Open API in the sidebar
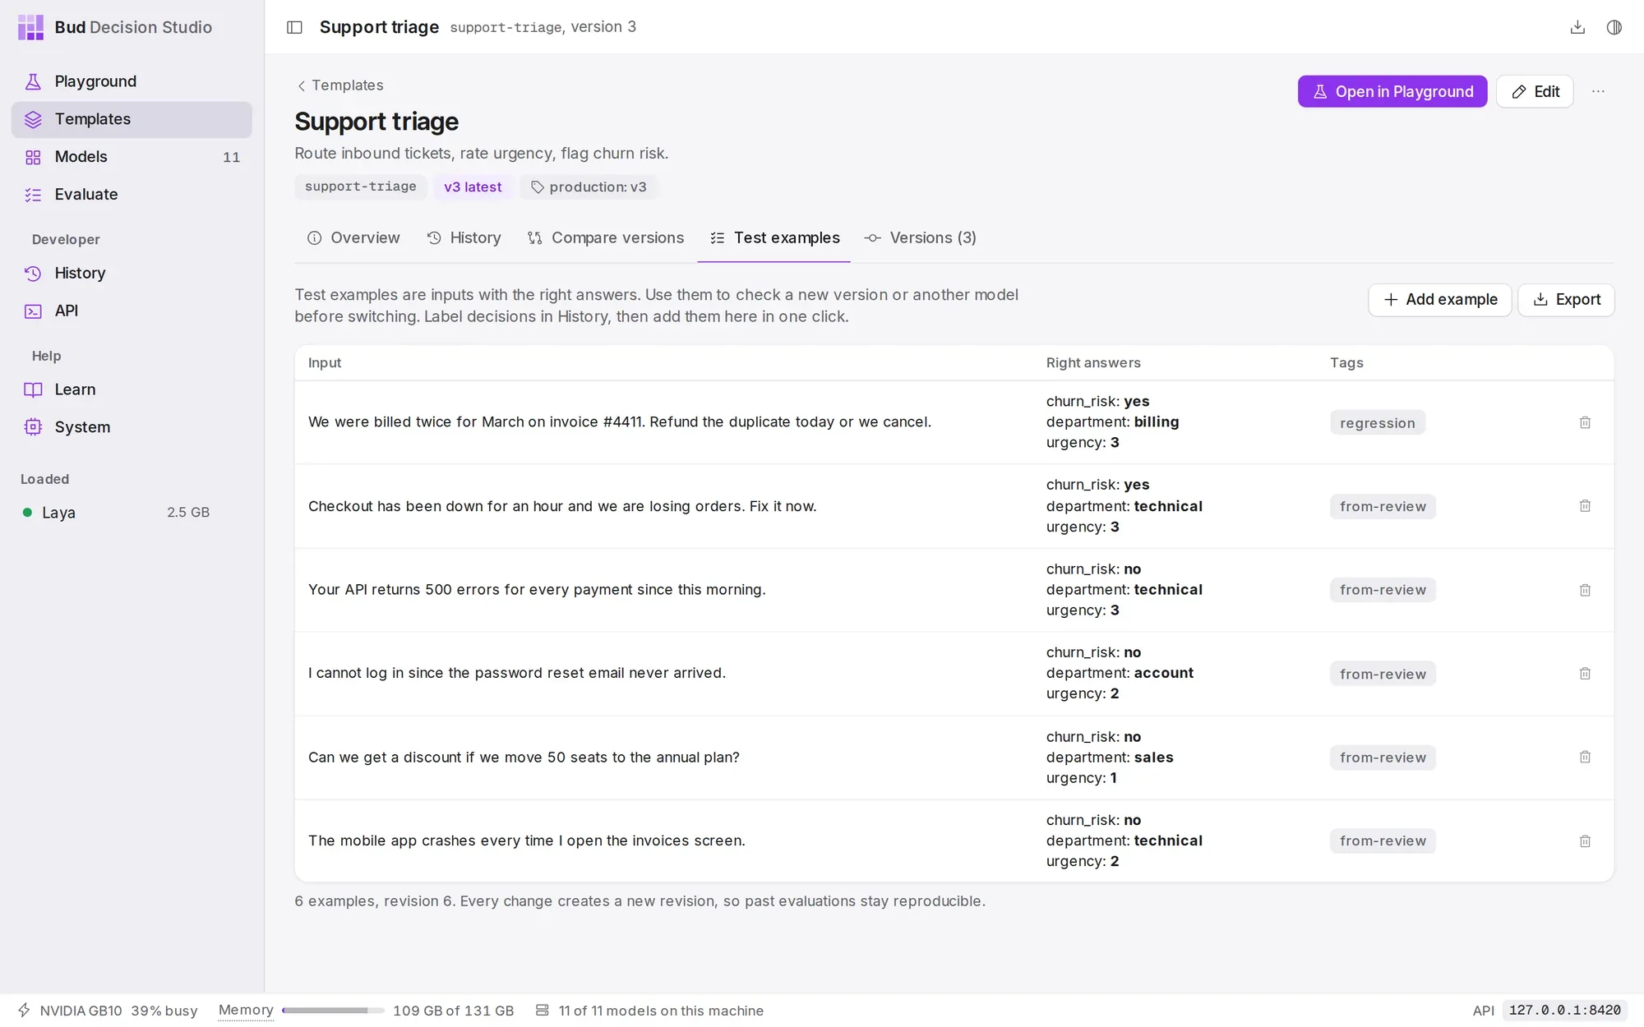Viewport: 1644px width, 1027px height. tap(132, 311)
